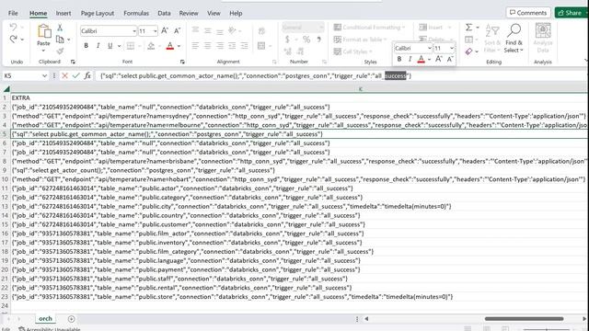Click the Paste clipboard icon
The height and width of the screenshot is (331, 589).
44,31
